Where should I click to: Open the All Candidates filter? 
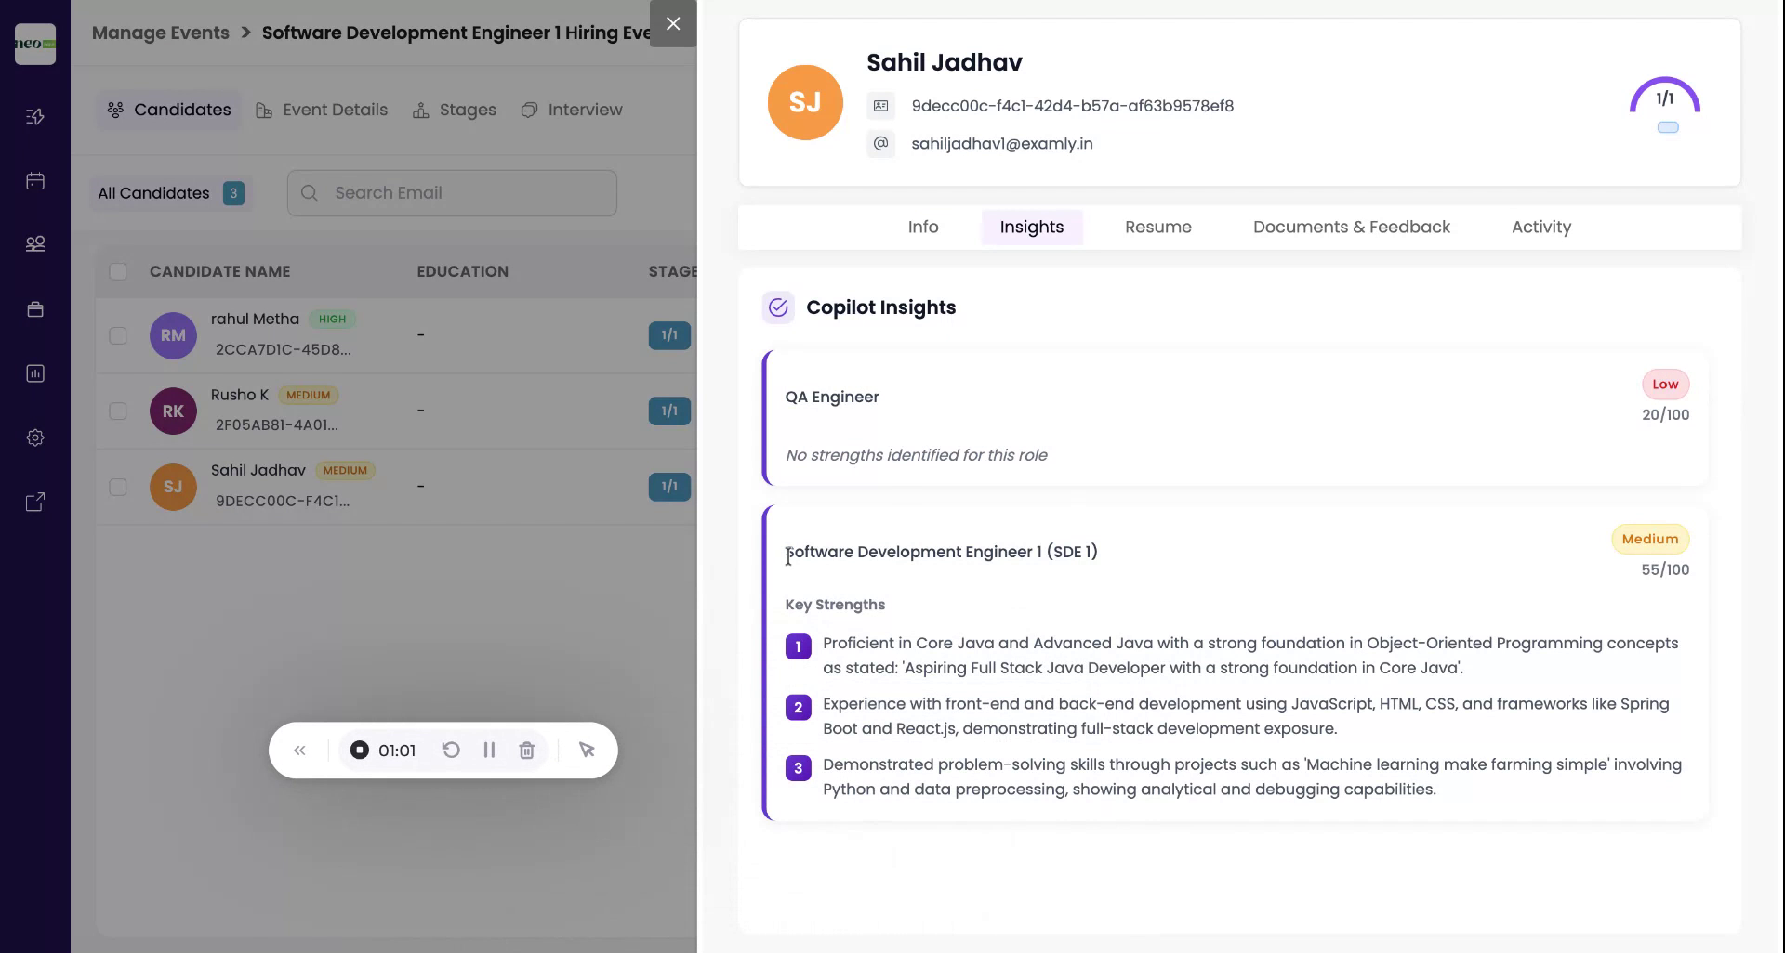[x=169, y=192]
